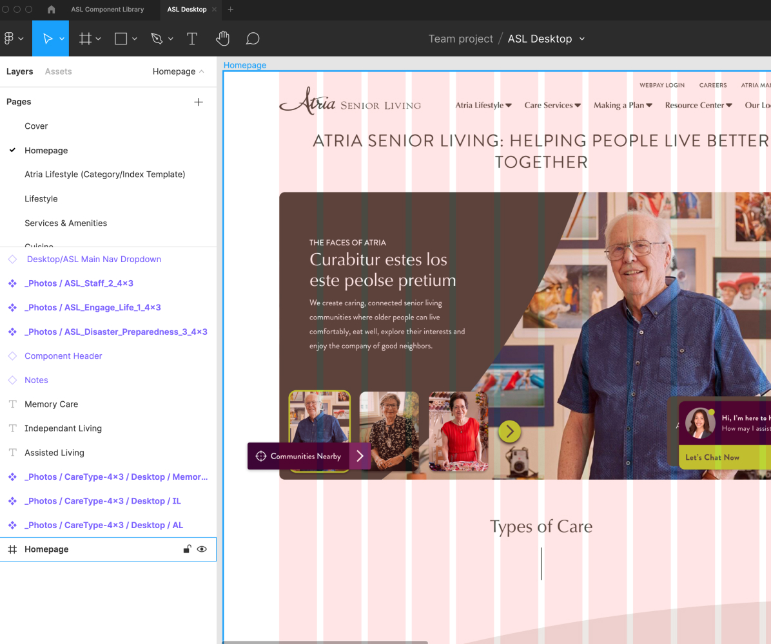Toggle the lock on Homepage layer
Viewport: 771px width, 644px height.
pyautogui.click(x=187, y=549)
